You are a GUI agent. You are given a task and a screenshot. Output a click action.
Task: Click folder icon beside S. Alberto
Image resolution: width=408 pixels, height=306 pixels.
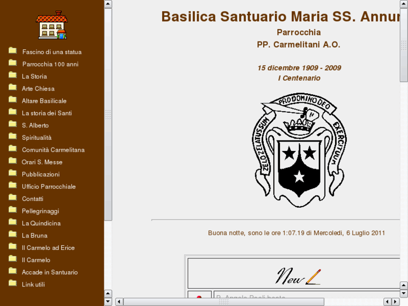coord(12,124)
